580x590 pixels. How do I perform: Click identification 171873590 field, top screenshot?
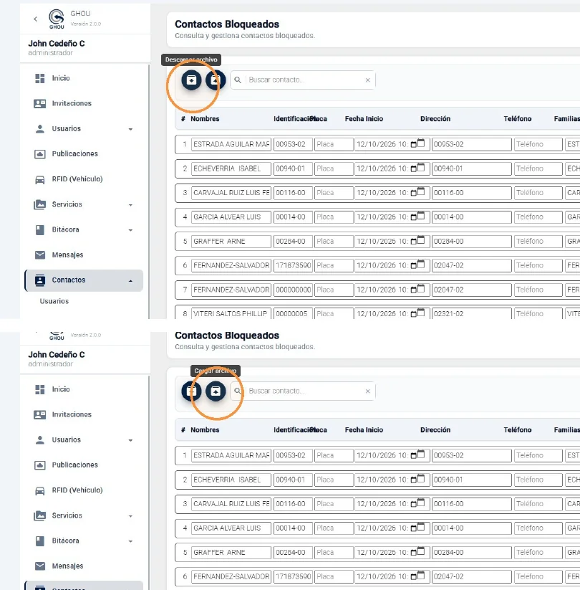tap(293, 265)
